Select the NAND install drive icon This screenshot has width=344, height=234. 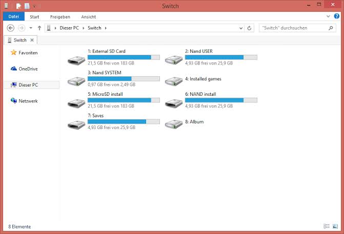point(174,103)
